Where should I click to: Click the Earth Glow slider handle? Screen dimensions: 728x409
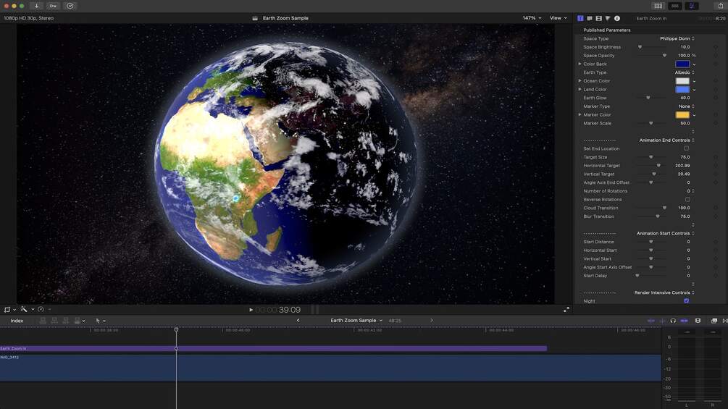click(648, 98)
